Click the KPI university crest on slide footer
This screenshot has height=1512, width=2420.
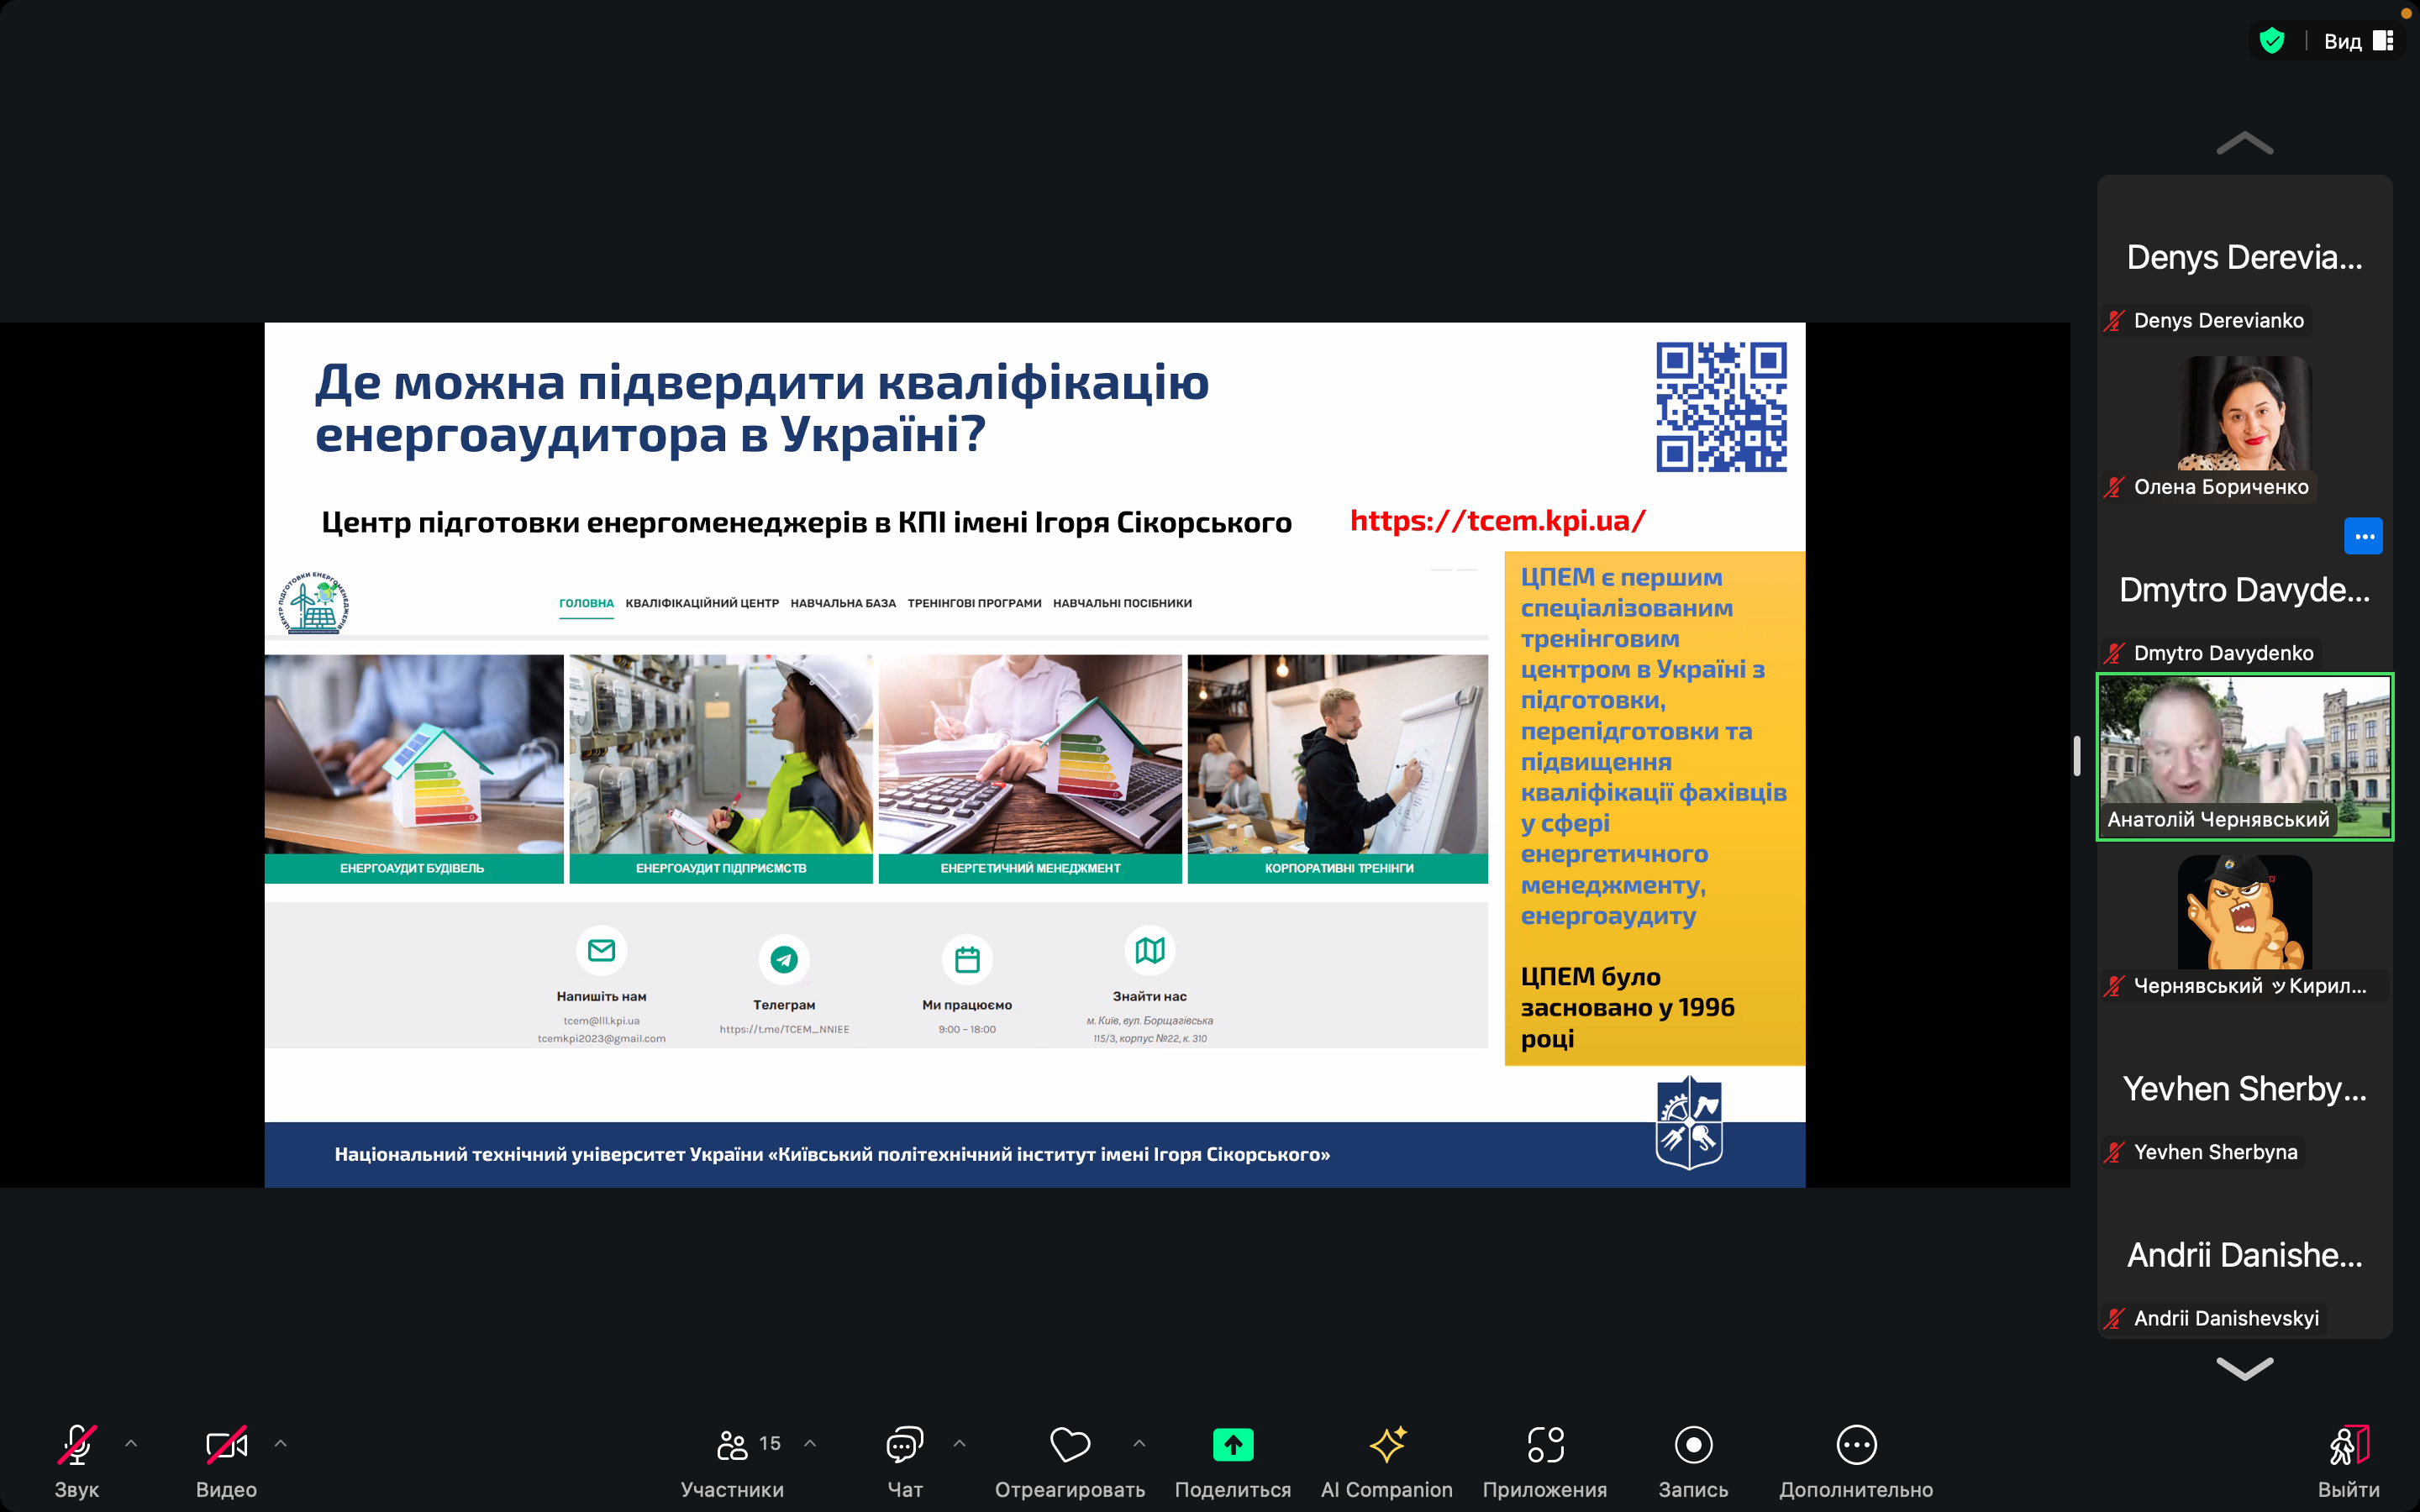click(1689, 1123)
